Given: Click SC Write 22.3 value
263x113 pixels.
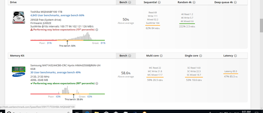Looking at the screenshot, I should 194,71.
